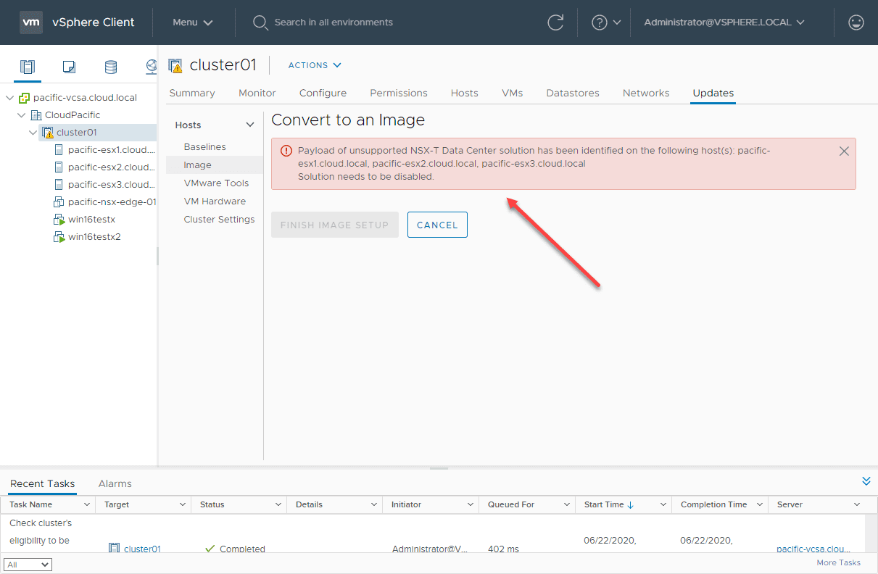Open the All tasks filter dropdown

point(28,565)
